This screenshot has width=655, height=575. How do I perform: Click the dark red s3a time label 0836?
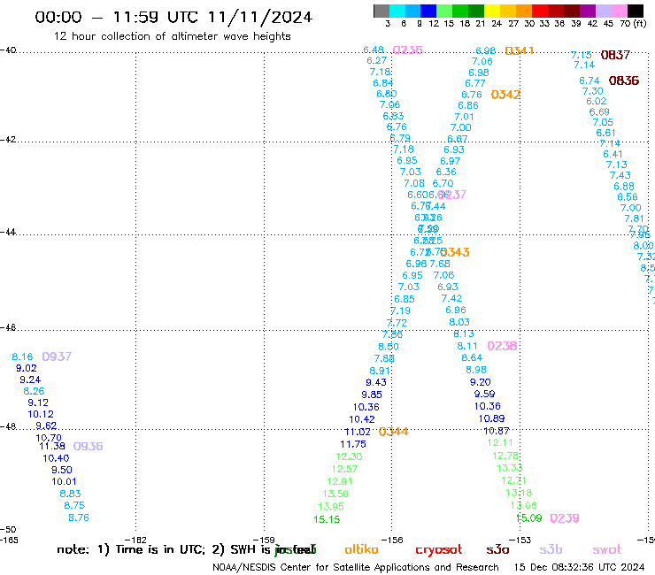(x=624, y=80)
